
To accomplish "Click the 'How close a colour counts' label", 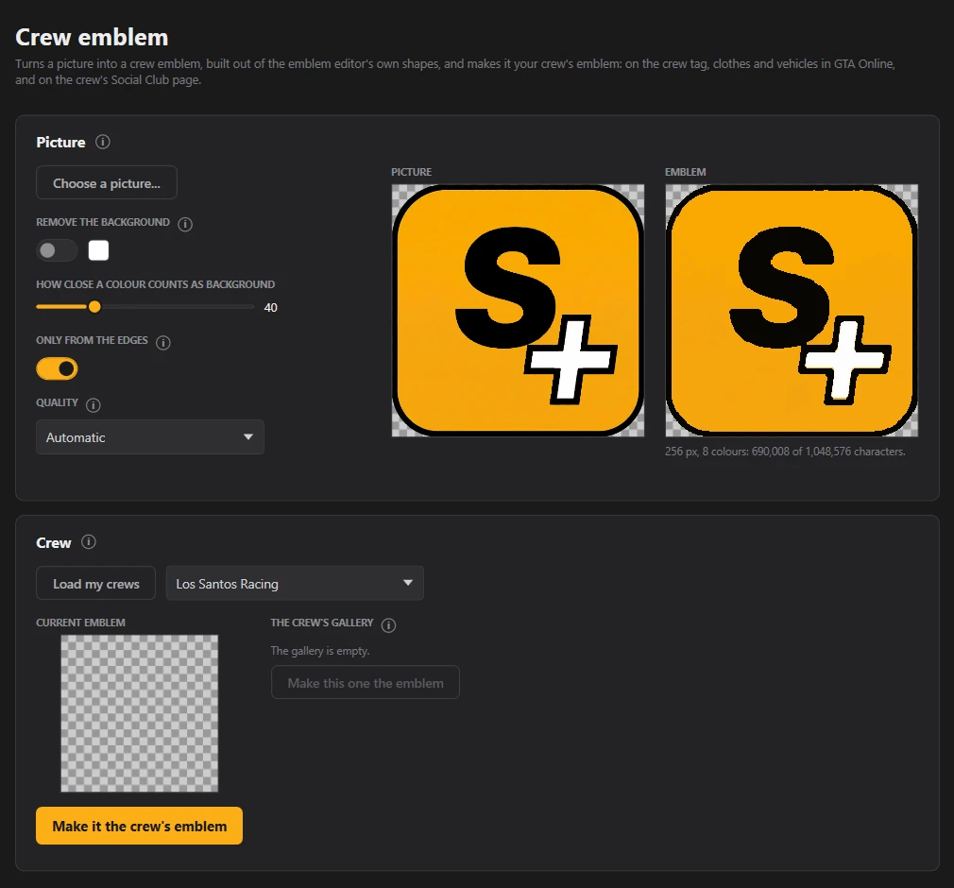I will click(155, 284).
